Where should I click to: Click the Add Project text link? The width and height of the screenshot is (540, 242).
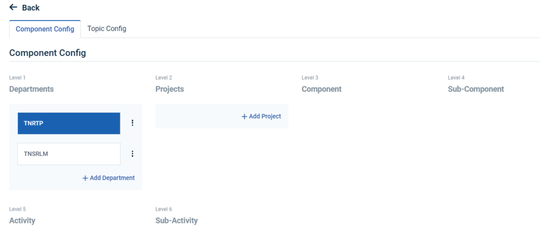[265, 117]
